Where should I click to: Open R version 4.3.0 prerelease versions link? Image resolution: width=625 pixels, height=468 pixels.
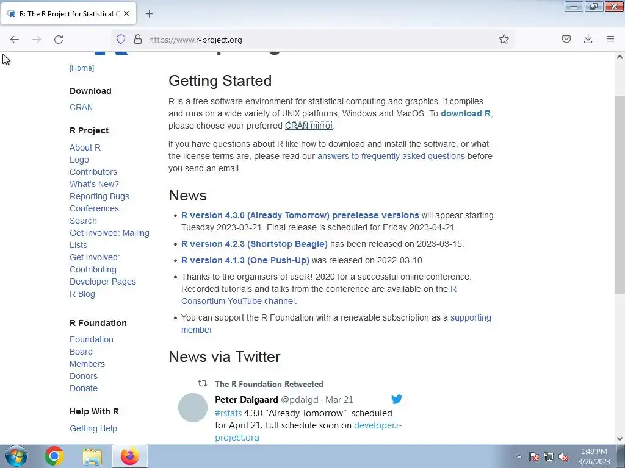tap(300, 215)
